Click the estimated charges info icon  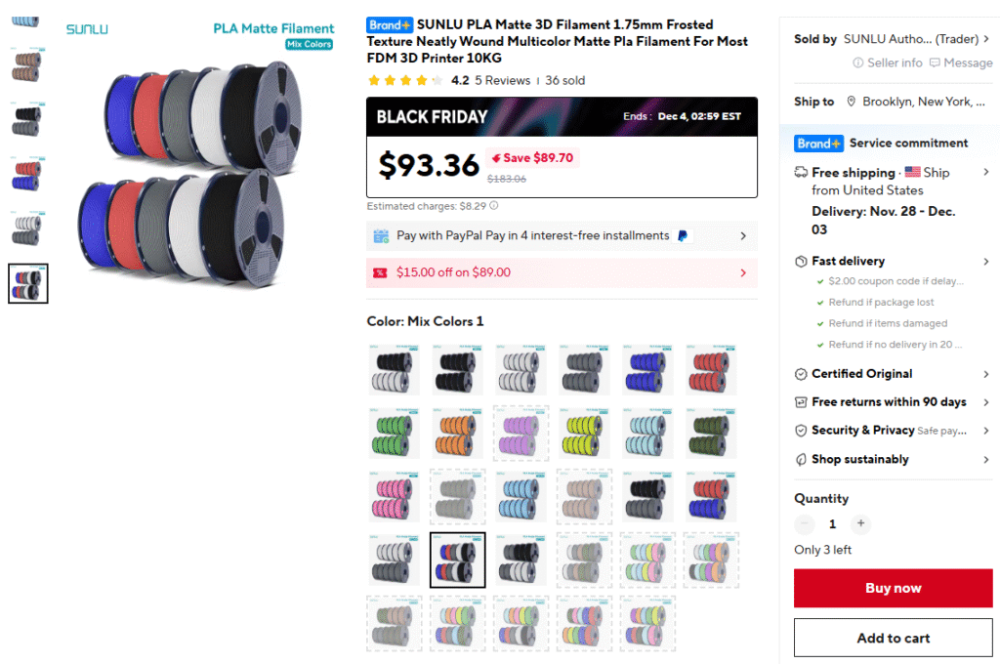coord(493,206)
